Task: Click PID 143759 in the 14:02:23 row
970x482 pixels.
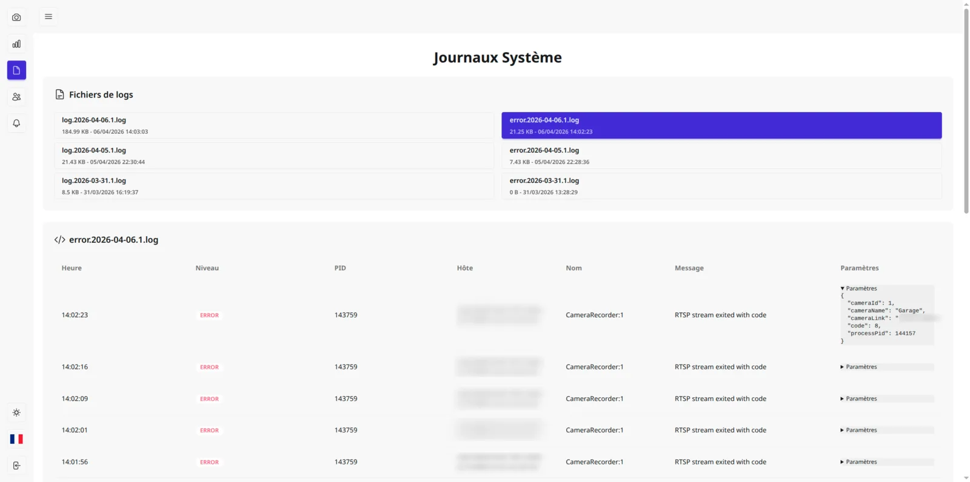Action: pos(346,315)
